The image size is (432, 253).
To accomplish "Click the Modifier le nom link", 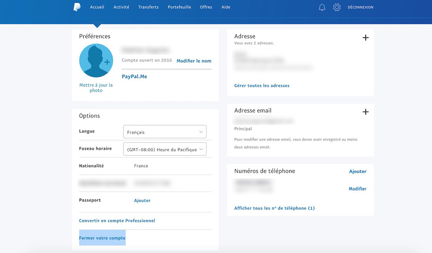I will [194, 61].
